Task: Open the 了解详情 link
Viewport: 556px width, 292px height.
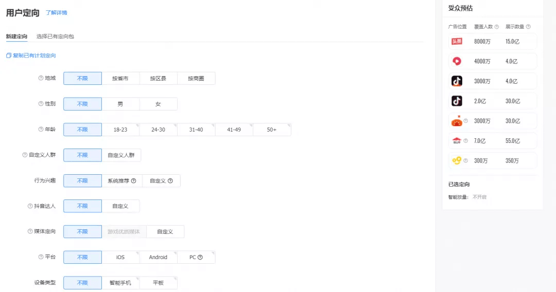Action: (57, 13)
